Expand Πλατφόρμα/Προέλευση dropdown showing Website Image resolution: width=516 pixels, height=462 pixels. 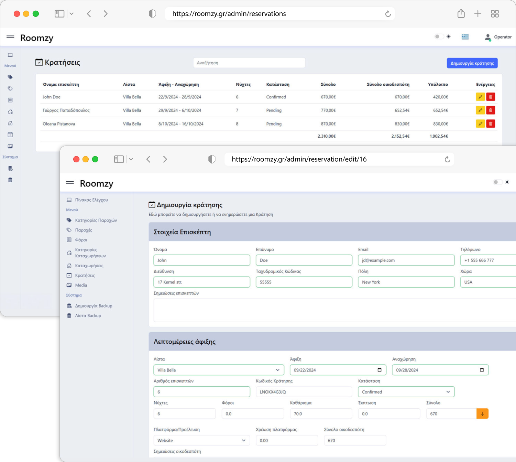(x=201, y=441)
